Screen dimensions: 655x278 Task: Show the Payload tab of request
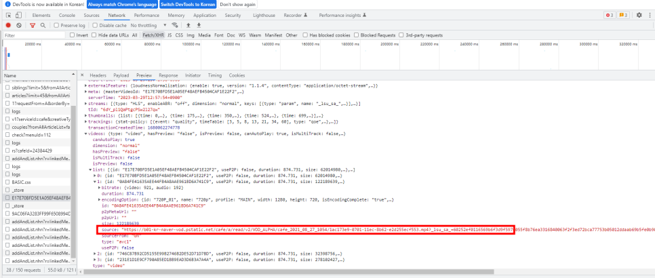(x=121, y=75)
